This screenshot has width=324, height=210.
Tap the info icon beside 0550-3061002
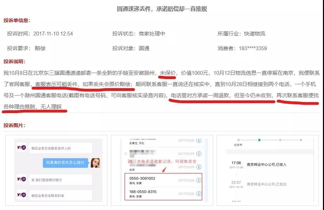pyautogui.click(x=199, y=180)
